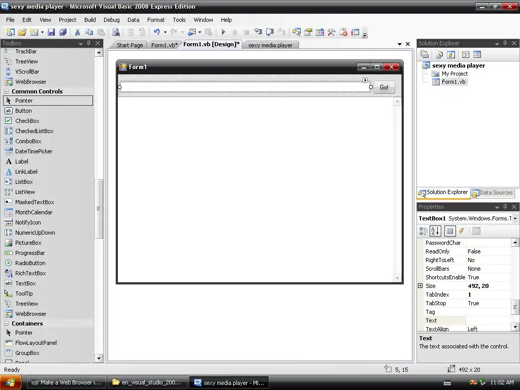Start debugging with the green play icon
Viewport: 520px width, 390px height.
click(x=223, y=32)
